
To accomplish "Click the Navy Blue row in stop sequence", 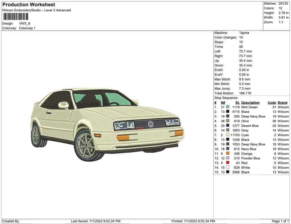I will (x=249, y=149).
